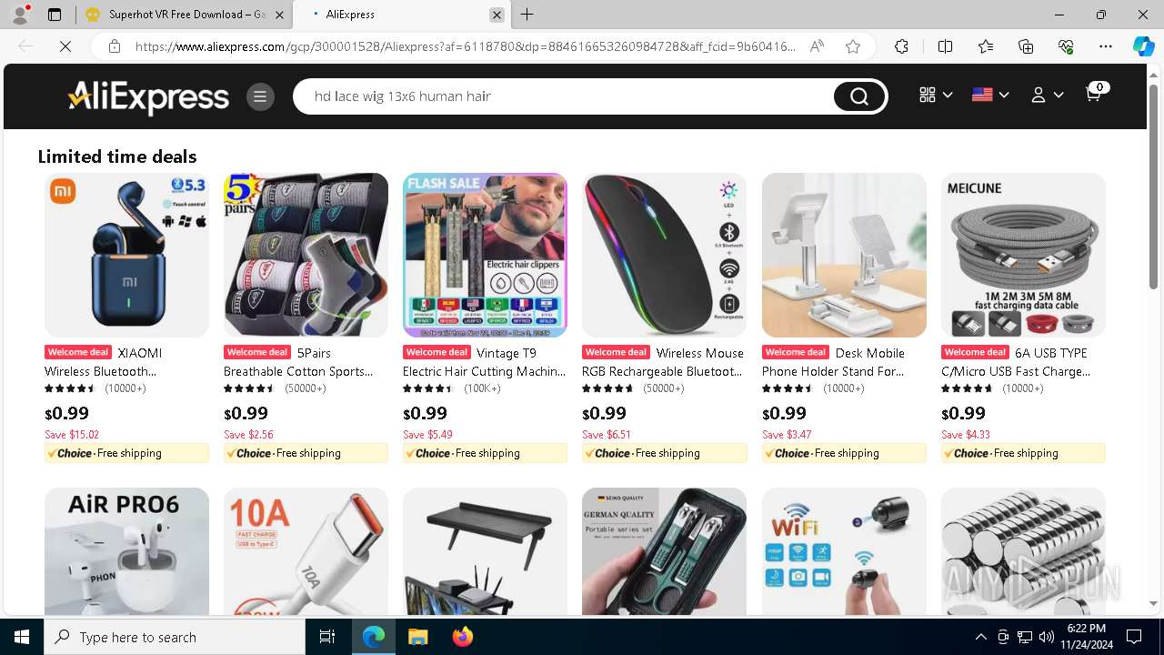Switch to the Superhot VR Free Download tab
The height and width of the screenshot is (655, 1164).
click(x=186, y=15)
